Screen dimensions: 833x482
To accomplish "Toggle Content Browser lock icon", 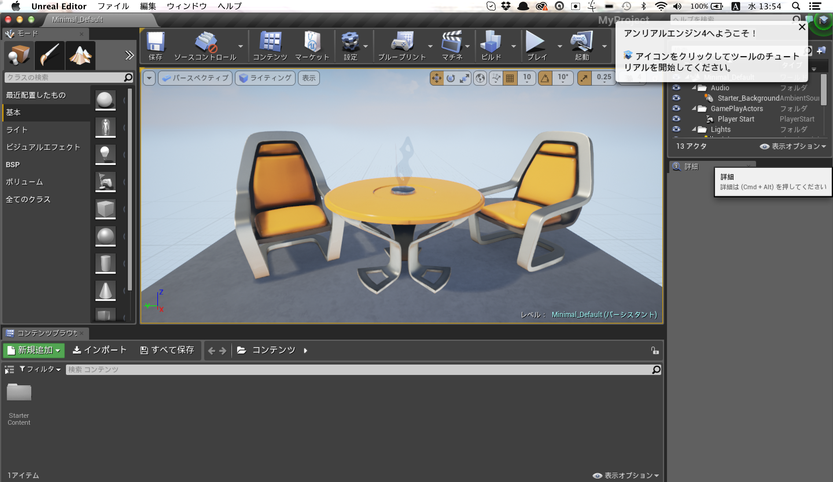I will (x=655, y=350).
